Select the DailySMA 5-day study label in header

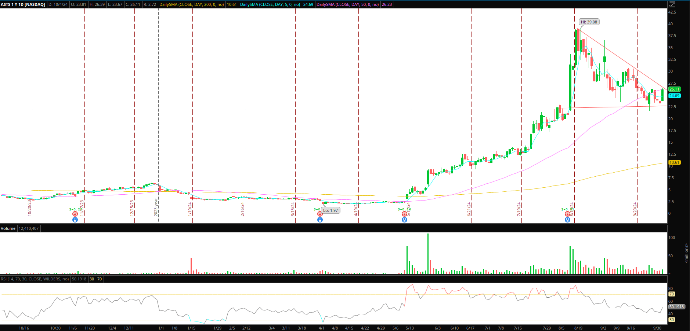[x=270, y=4]
